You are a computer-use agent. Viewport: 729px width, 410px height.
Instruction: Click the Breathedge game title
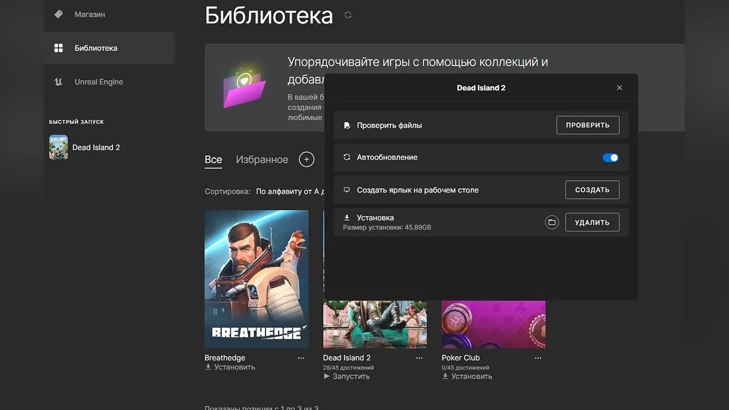[225, 358]
